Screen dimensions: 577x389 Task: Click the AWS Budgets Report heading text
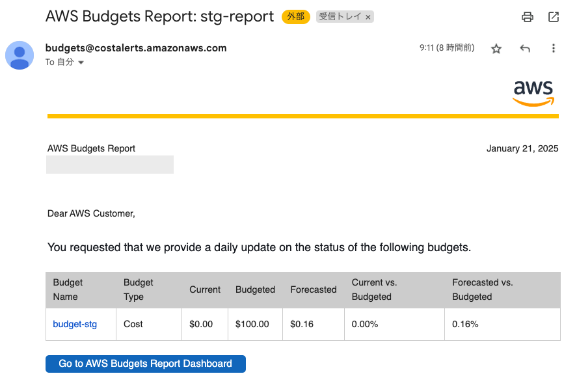[91, 149]
